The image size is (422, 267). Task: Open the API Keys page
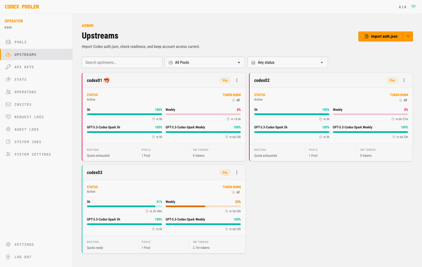[36, 67]
